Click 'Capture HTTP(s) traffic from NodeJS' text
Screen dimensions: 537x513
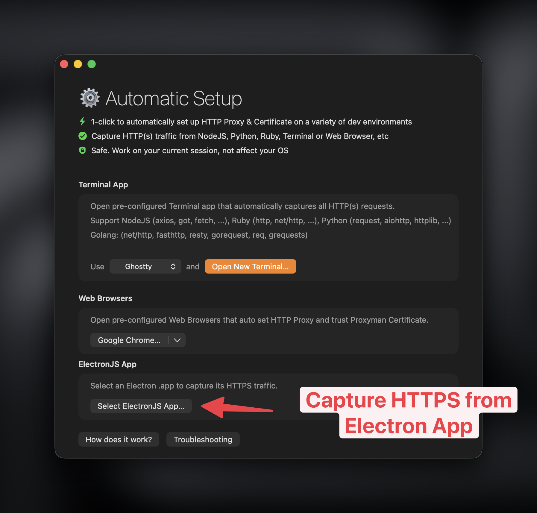(x=240, y=136)
